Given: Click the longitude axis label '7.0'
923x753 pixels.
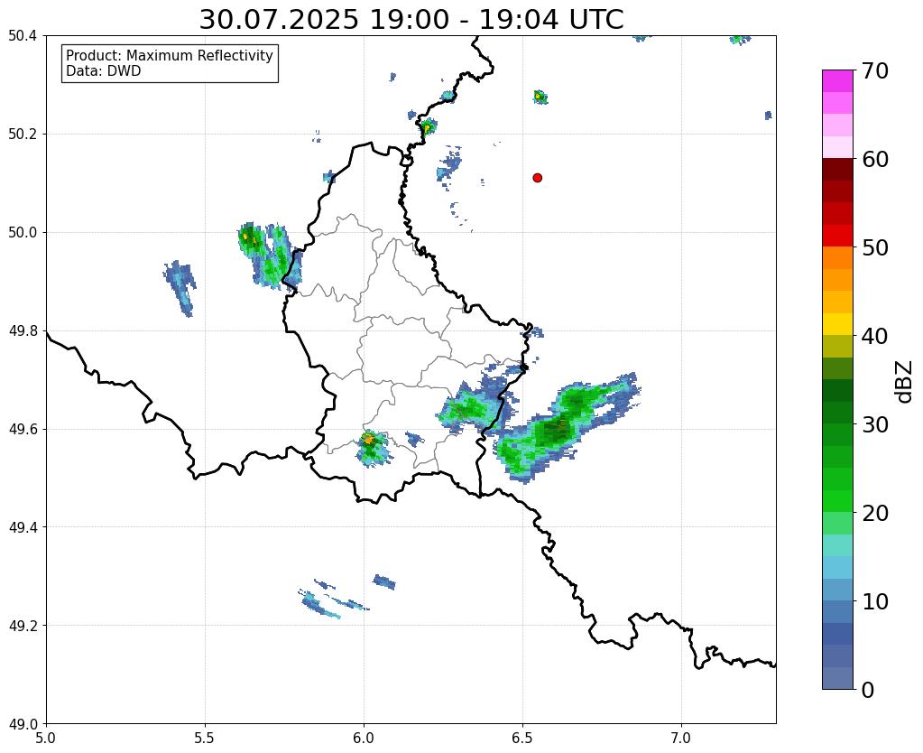Looking at the screenshot, I should (681, 738).
